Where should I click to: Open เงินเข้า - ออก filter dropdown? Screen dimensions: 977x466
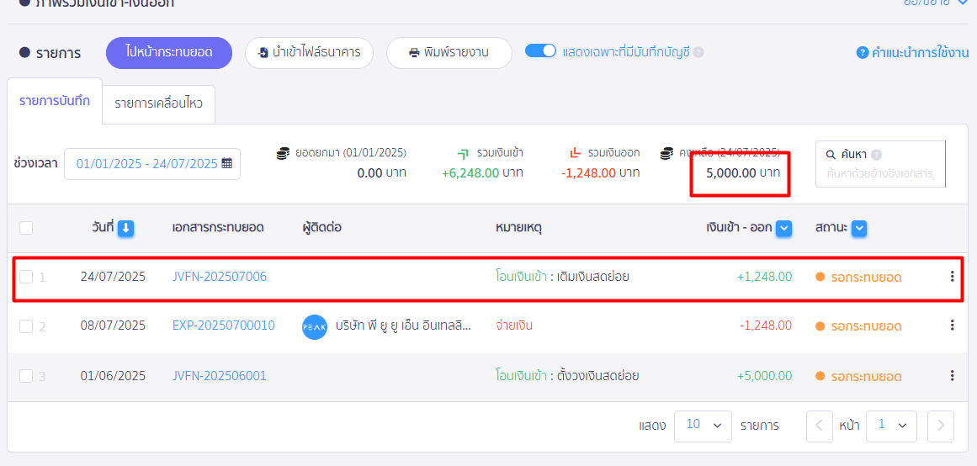(x=784, y=229)
